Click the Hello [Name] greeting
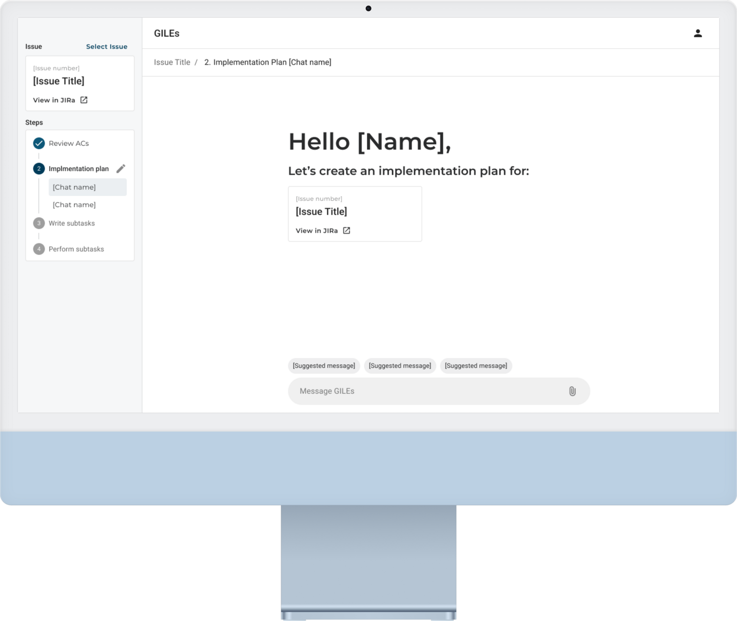Image resolution: width=737 pixels, height=621 pixels. click(369, 142)
